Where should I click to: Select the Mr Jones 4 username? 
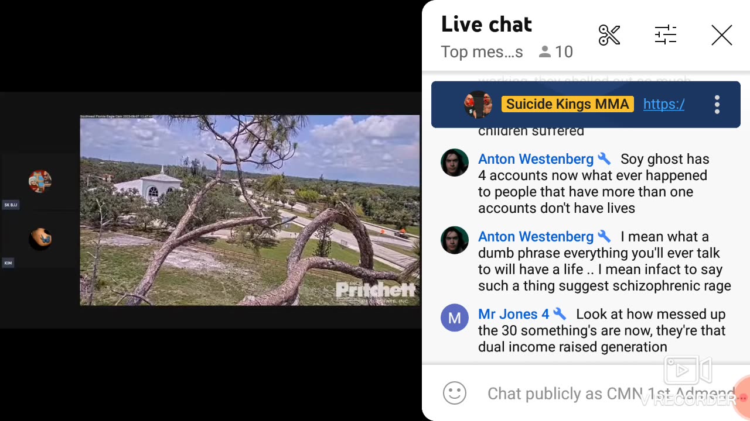point(513,314)
